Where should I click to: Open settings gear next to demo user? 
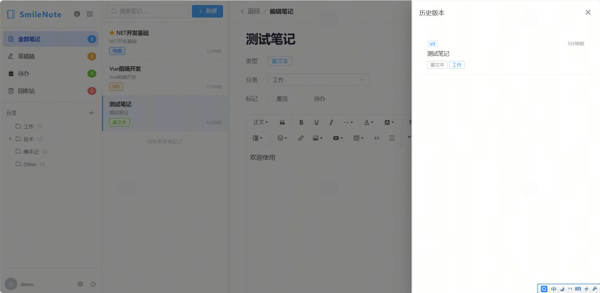pyautogui.click(x=80, y=284)
